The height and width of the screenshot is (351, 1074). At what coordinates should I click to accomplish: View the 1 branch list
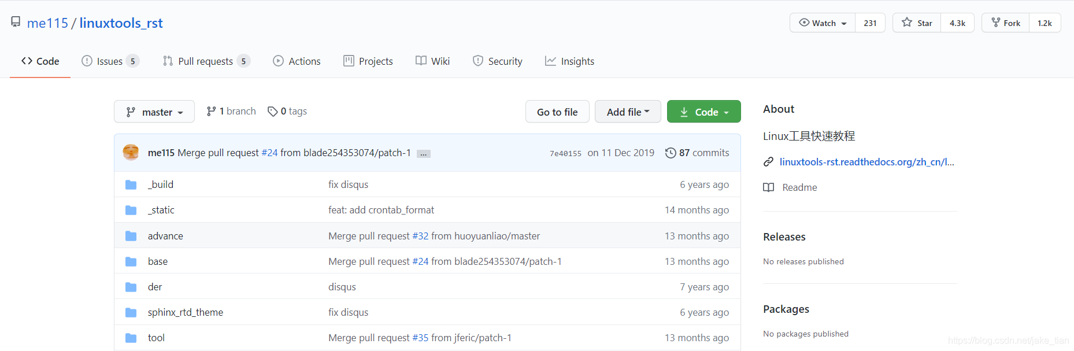231,111
